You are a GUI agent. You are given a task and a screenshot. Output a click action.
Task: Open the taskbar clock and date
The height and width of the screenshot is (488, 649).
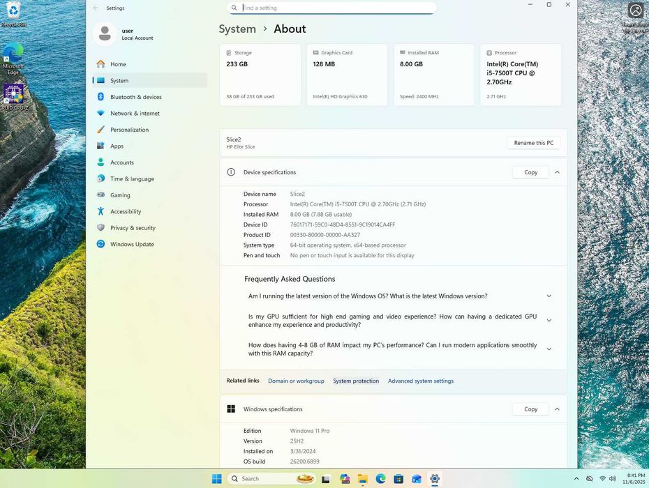coord(636,478)
